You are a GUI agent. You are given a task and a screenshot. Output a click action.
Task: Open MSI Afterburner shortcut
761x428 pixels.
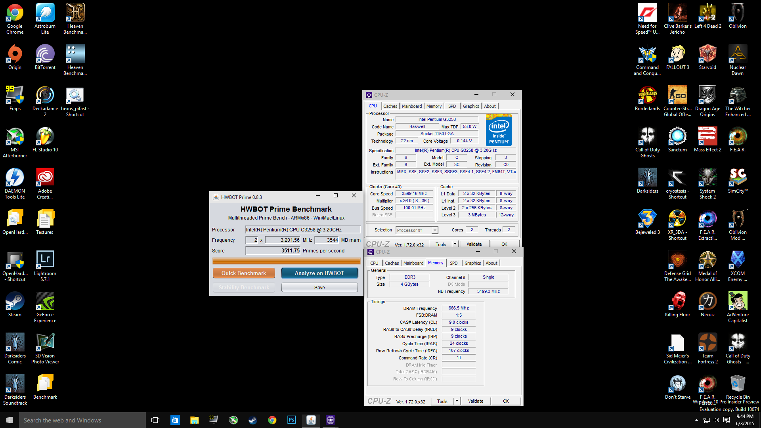[15, 143]
